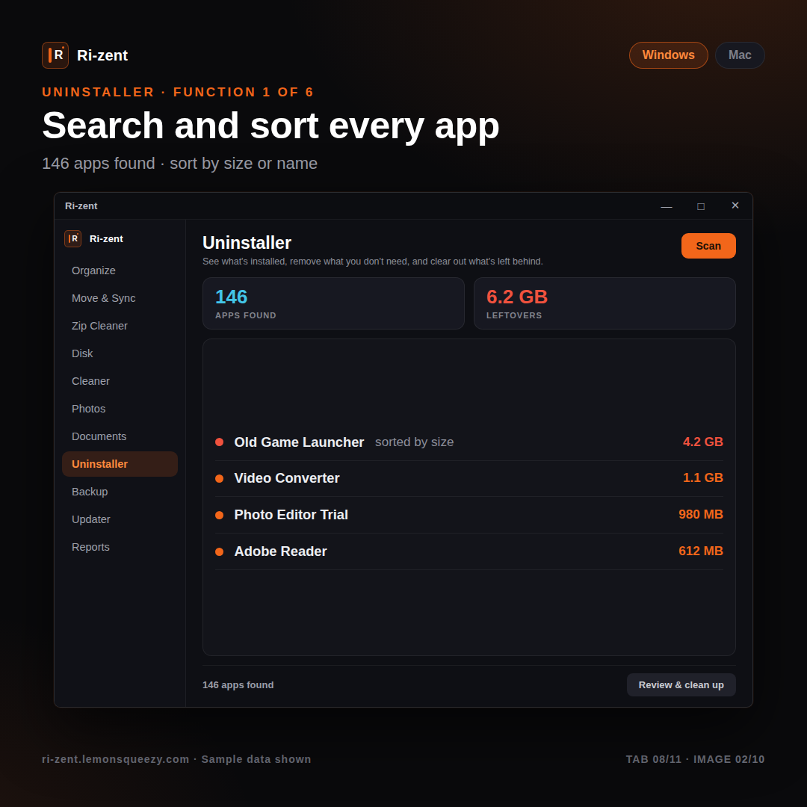Click the 612 MB size value
The width and height of the screenshot is (807, 807).
coord(700,551)
